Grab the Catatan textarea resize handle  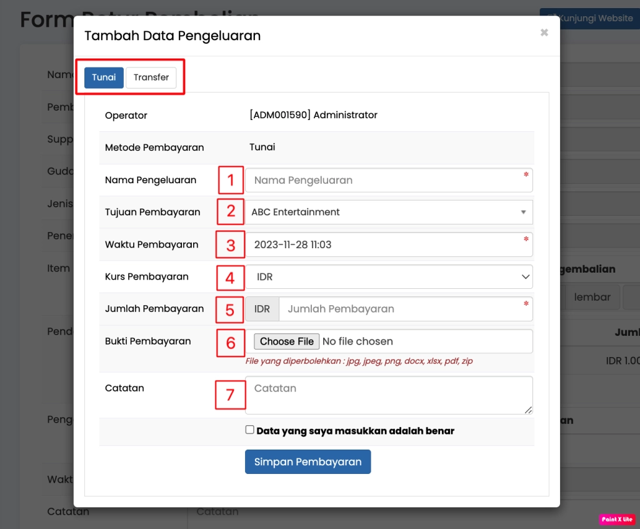[529, 410]
